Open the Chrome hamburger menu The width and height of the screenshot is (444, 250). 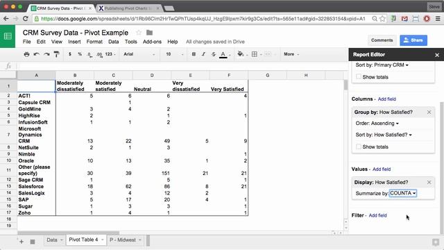tap(438, 19)
